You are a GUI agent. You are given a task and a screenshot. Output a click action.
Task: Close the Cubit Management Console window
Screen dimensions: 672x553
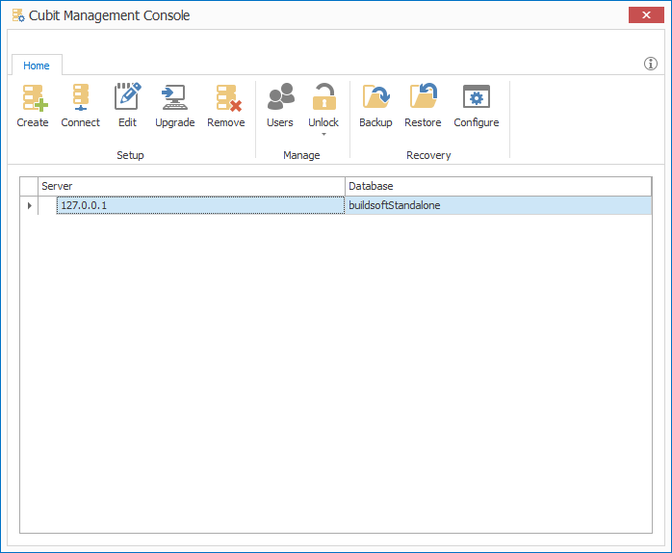pos(643,14)
